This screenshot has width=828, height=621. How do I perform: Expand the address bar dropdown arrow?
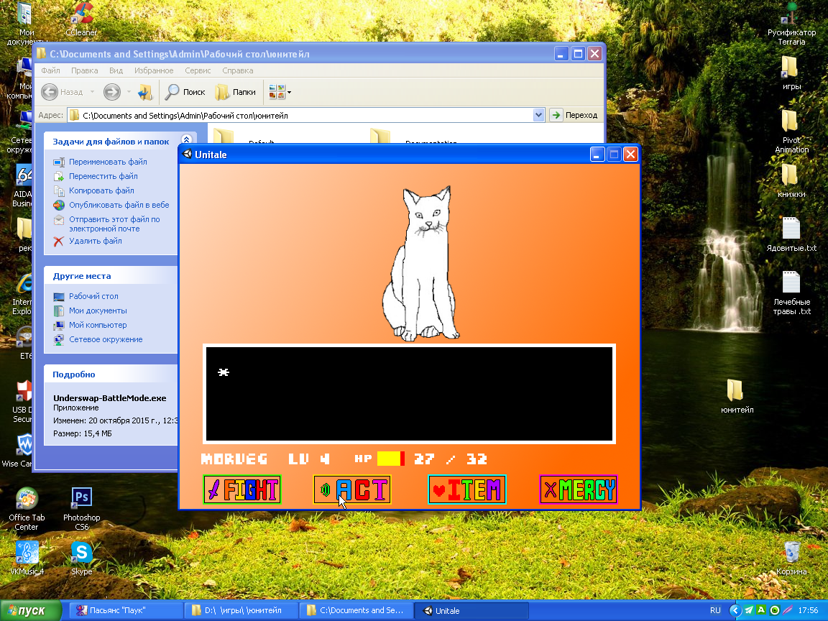pyautogui.click(x=538, y=115)
